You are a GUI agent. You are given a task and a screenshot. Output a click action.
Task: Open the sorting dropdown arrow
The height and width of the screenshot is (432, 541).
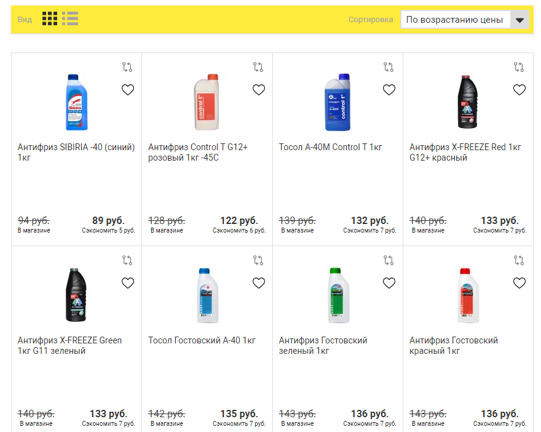pos(520,20)
